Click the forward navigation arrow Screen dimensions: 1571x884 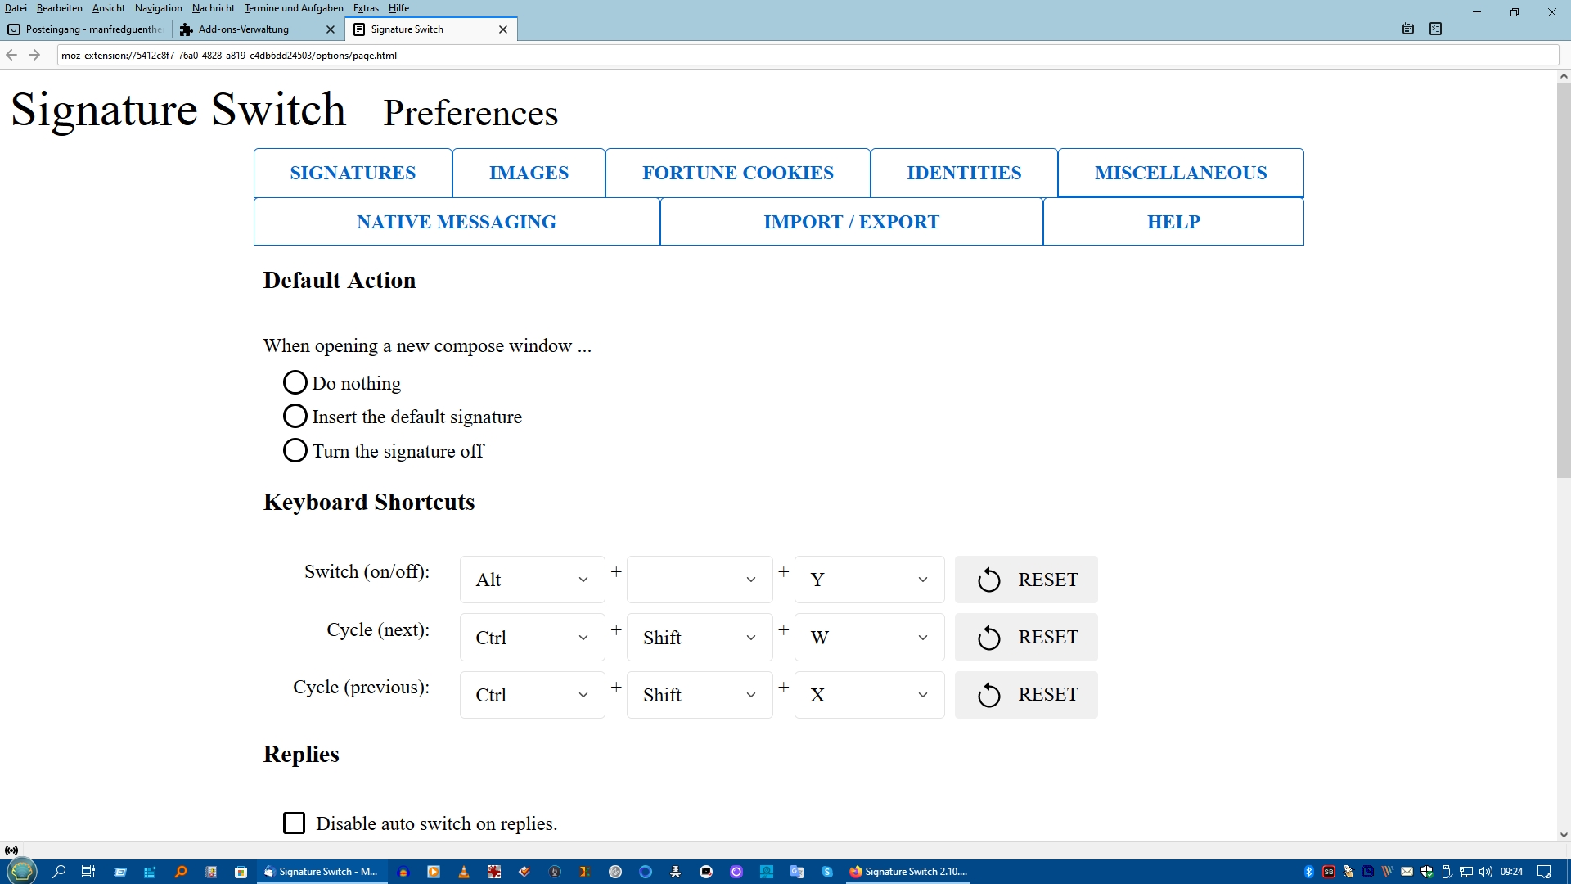(34, 55)
